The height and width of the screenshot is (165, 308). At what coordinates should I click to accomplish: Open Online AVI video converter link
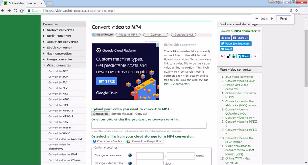(x=237, y=87)
